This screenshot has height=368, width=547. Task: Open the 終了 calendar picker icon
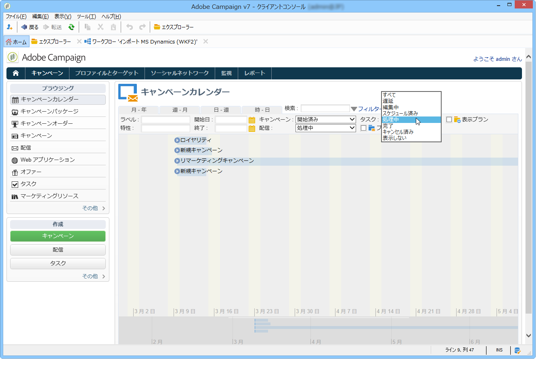click(x=252, y=129)
